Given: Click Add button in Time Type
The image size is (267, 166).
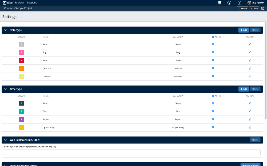Looking at the screenshot, I should 244,89.
